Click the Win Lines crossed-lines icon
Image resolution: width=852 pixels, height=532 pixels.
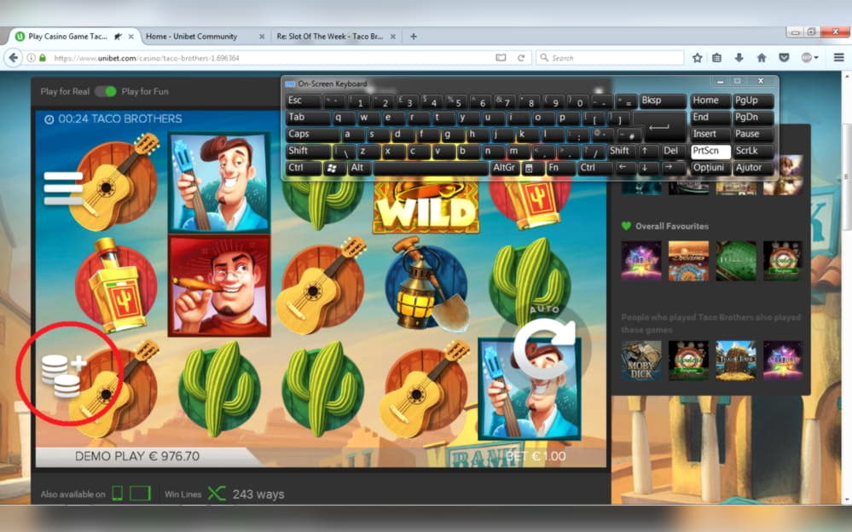tap(217, 494)
